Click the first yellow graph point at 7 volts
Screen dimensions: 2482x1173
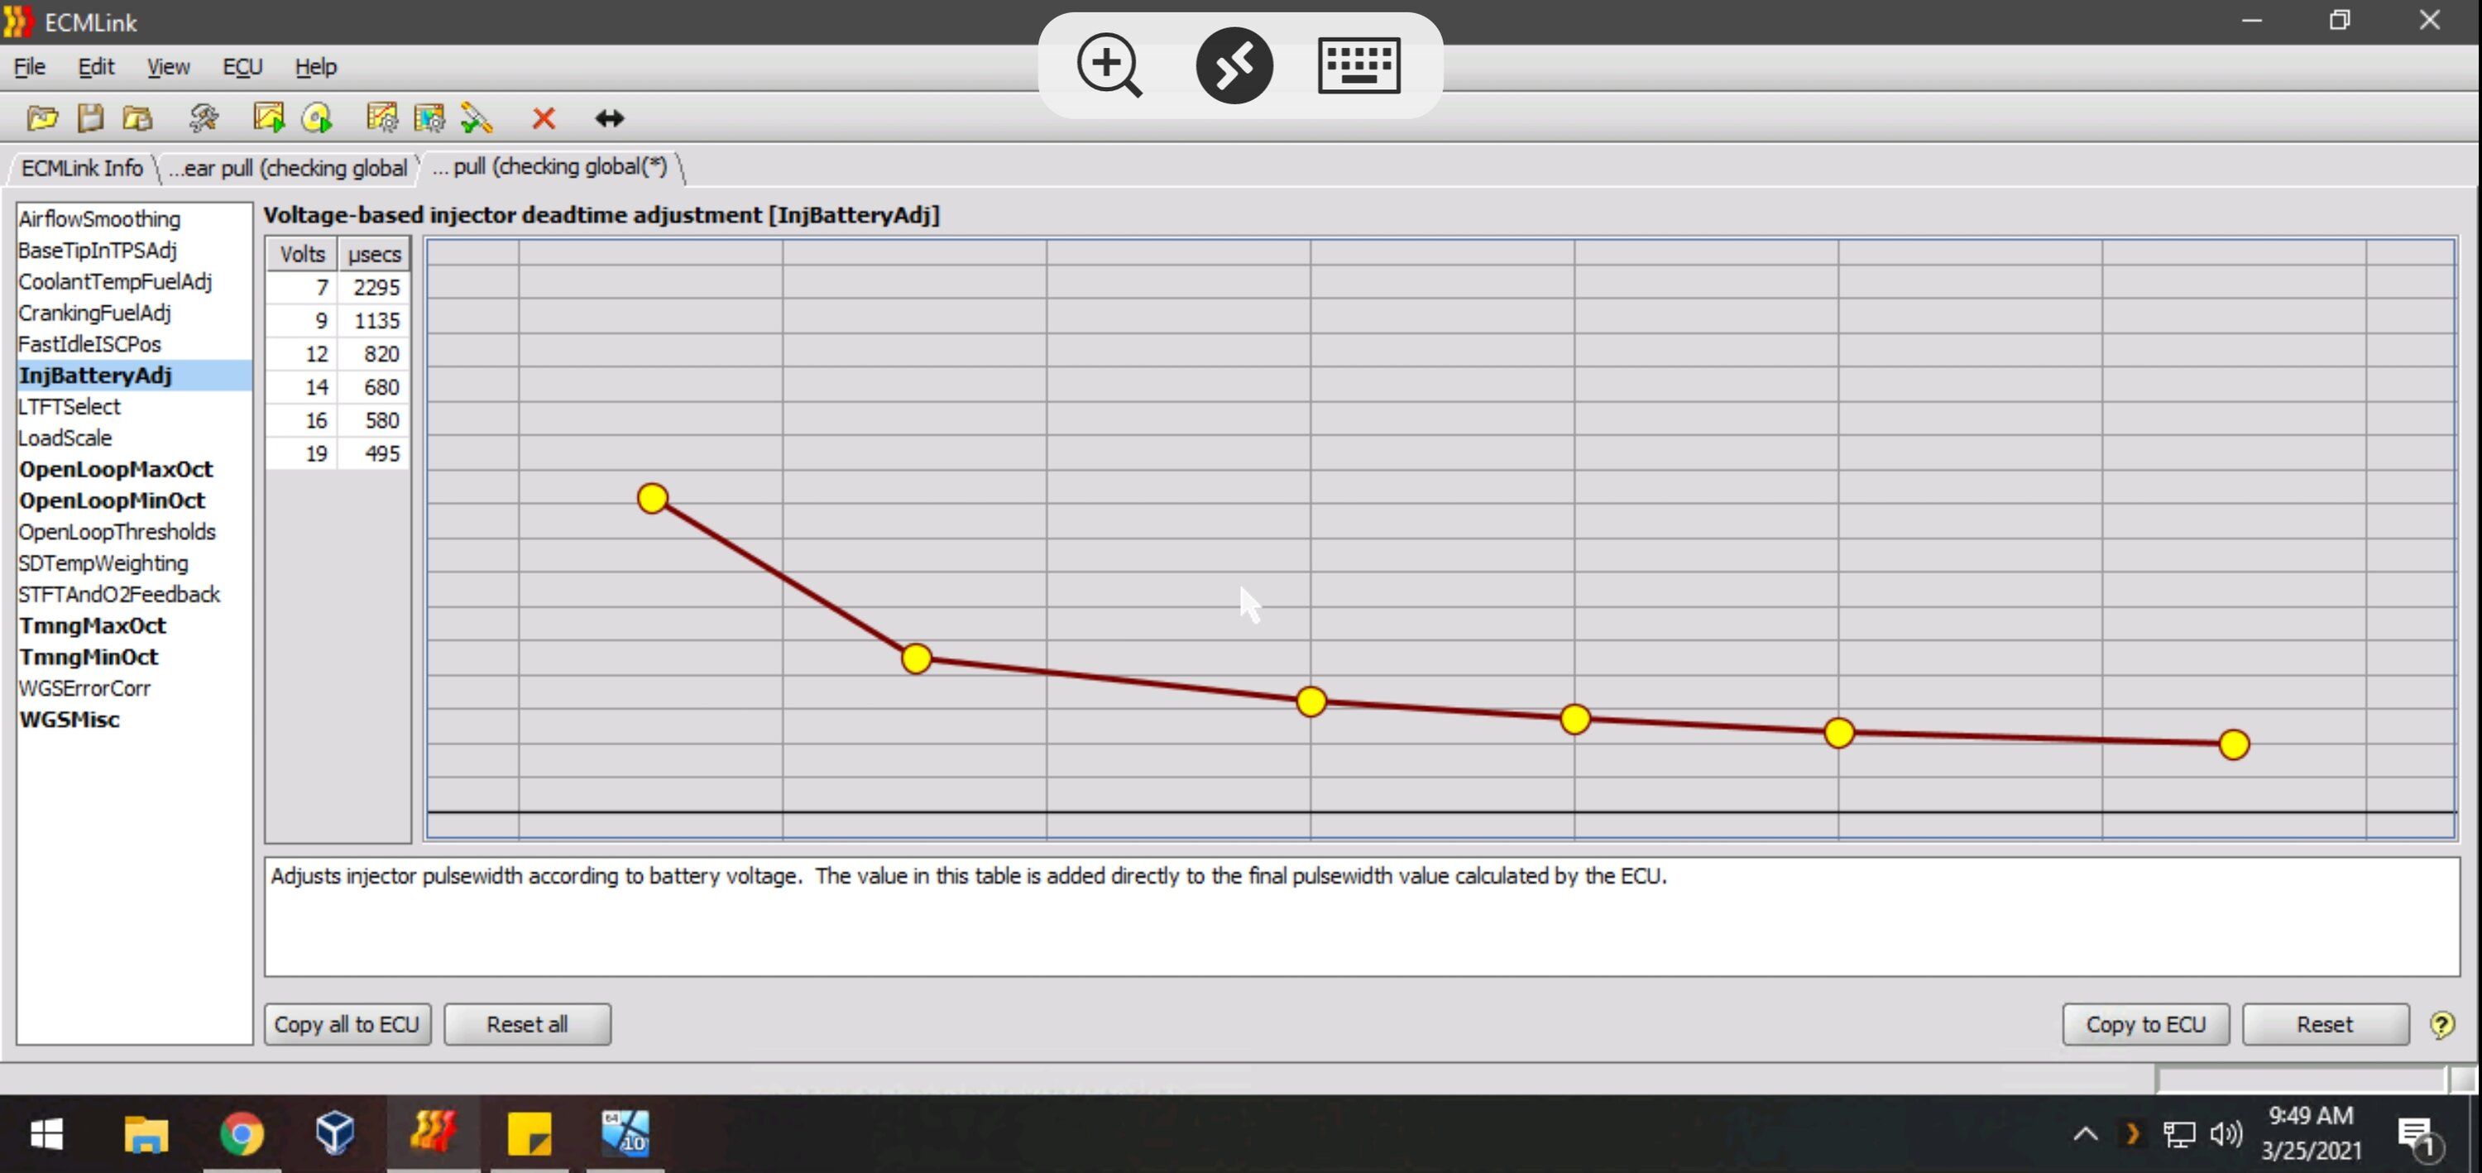(652, 498)
